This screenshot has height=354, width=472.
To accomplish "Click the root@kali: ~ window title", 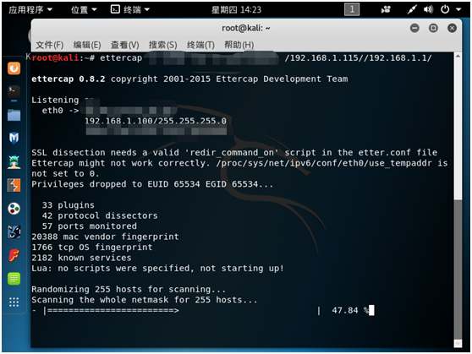I will tap(245, 28).
